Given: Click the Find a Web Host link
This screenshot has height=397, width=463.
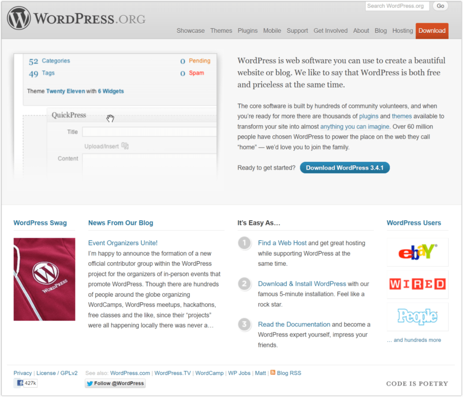Looking at the screenshot, I should point(282,242).
